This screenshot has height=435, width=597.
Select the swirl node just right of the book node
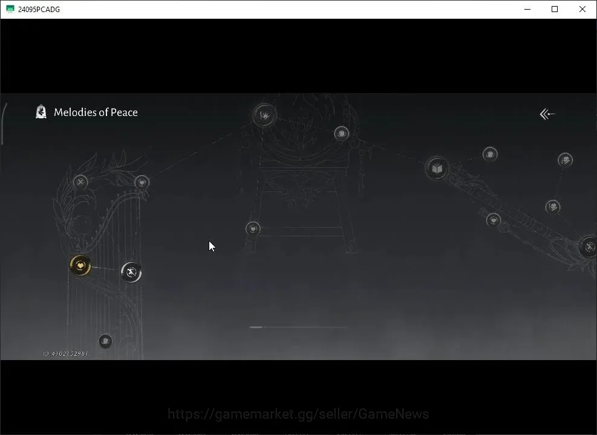[x=490, y=155]
